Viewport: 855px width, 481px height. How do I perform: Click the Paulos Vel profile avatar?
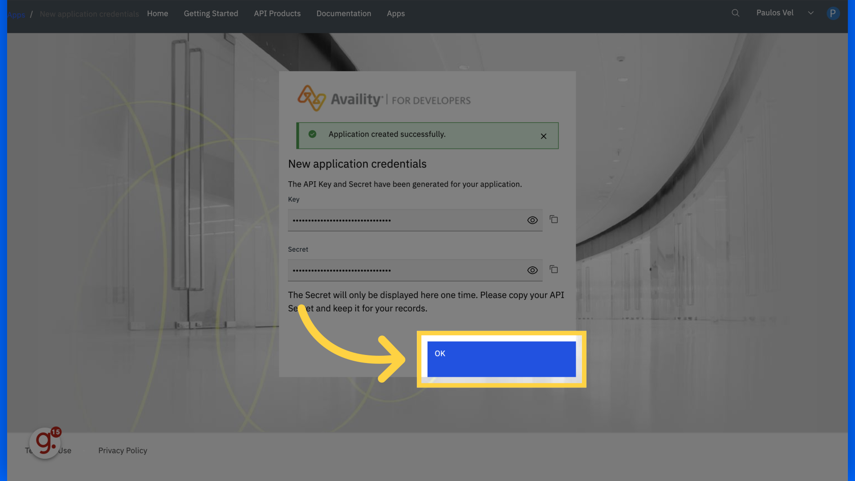[x=833, y=13]
